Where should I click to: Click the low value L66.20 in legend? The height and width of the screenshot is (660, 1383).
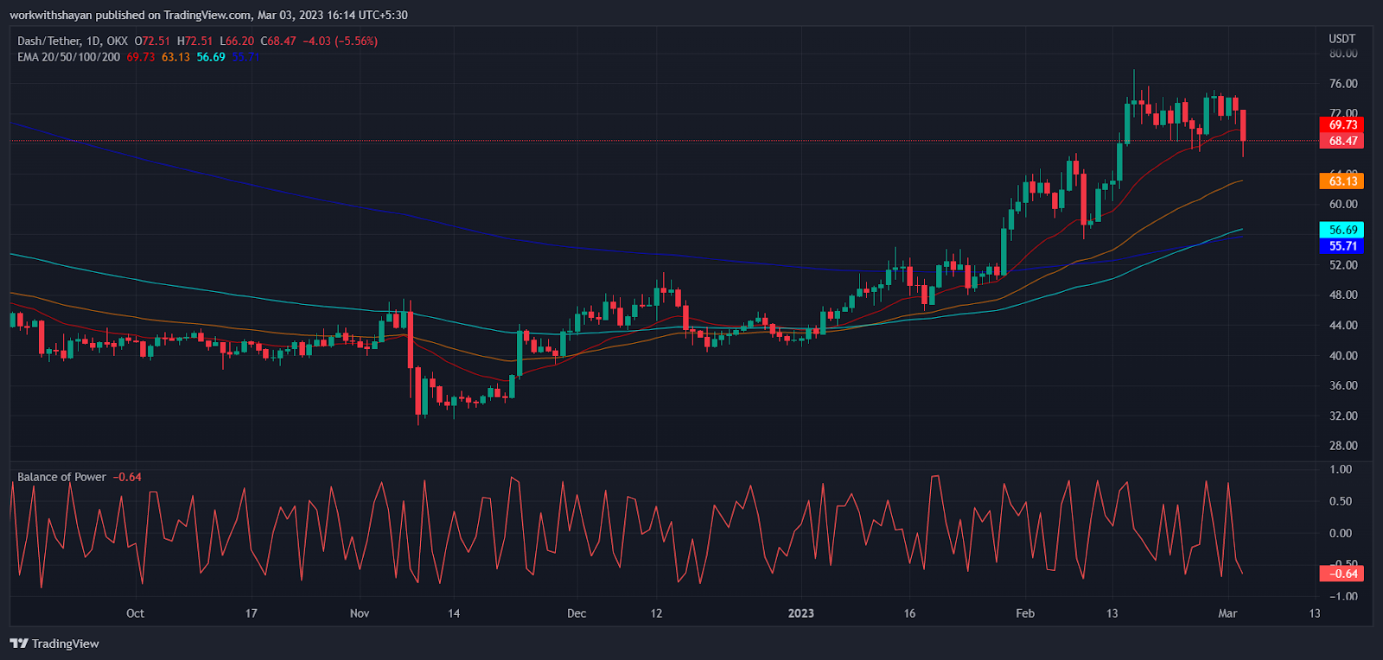(x=237, y=41)
